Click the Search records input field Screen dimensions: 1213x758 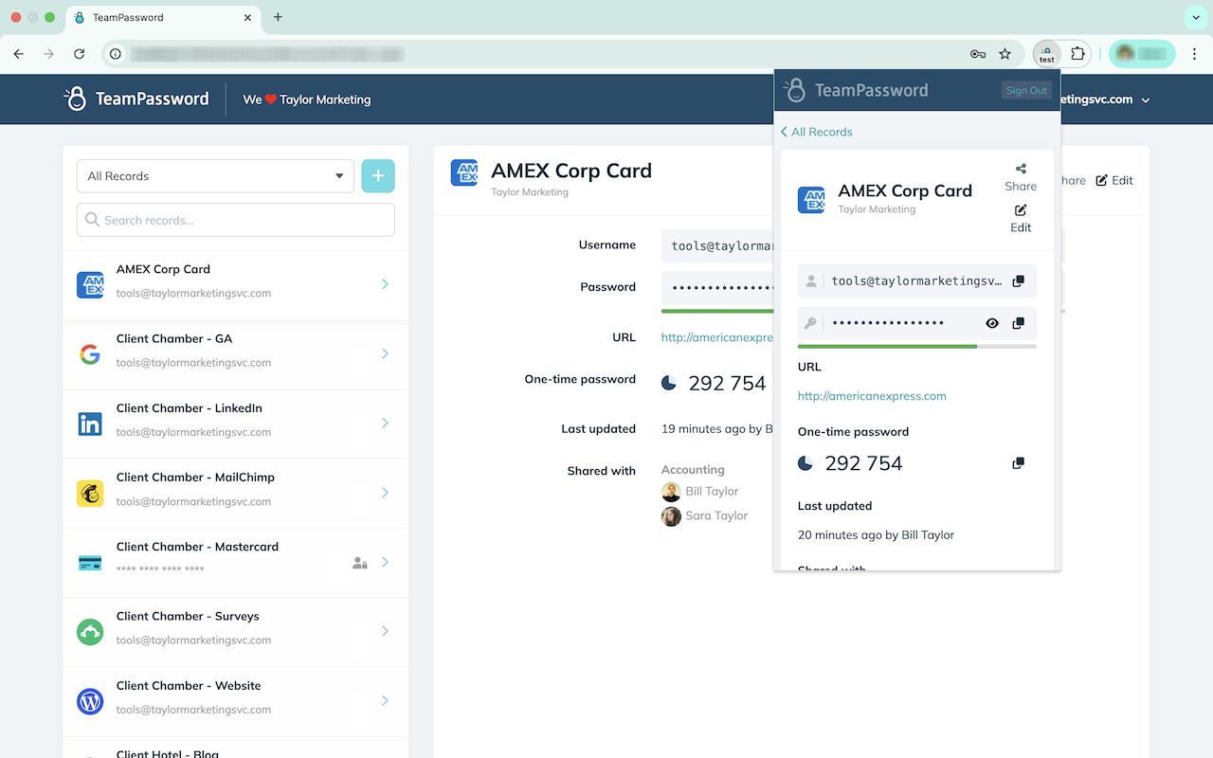(236, 220)
